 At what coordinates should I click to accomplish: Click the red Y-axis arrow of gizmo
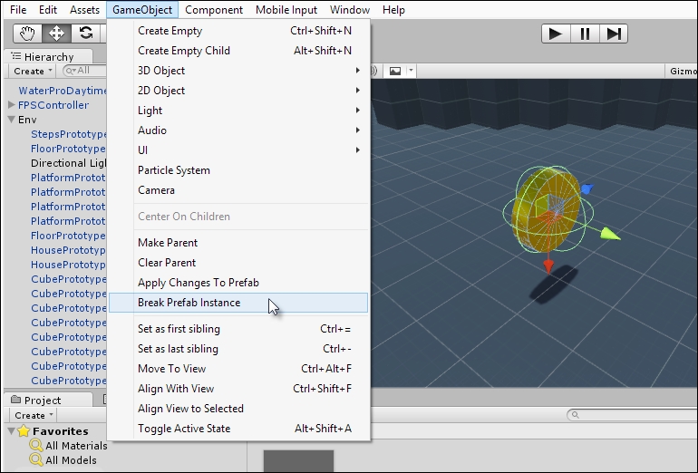(x=548, y=264)
